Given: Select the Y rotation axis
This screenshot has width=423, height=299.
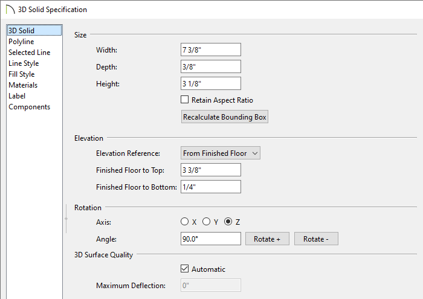Looking at the screenshot, I should [206, 222].
